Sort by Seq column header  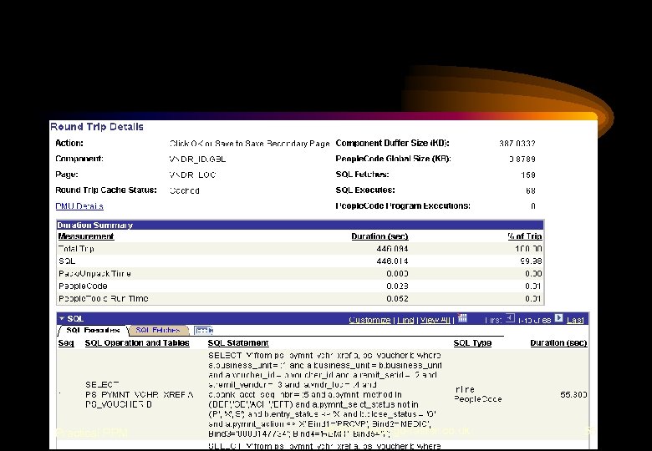point(66,343)
